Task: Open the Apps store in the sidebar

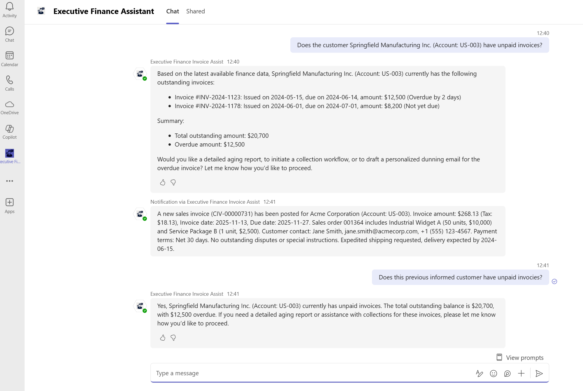Action: pos(10,206)
